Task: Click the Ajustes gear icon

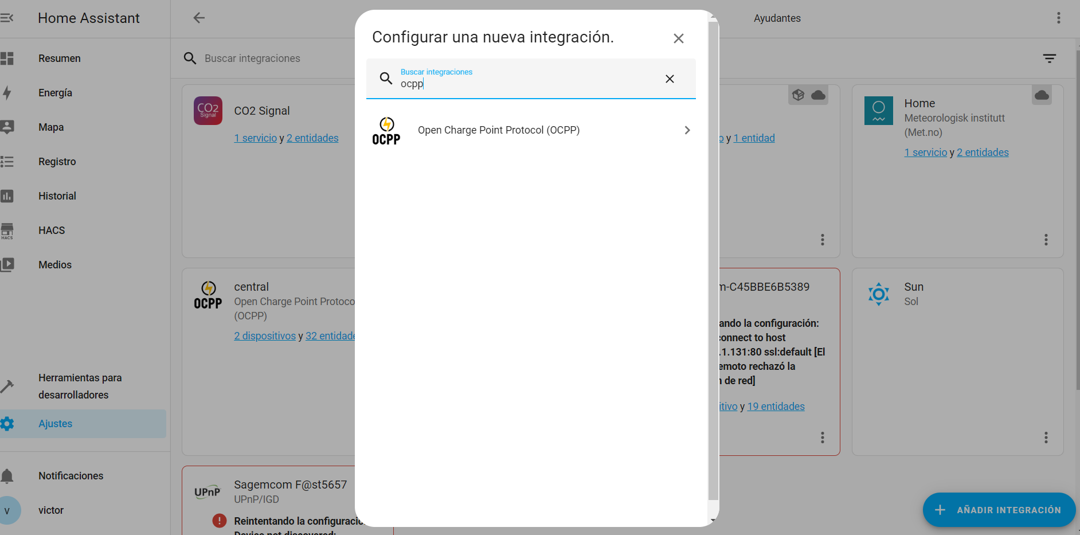Action: click(x=7, y=424)
